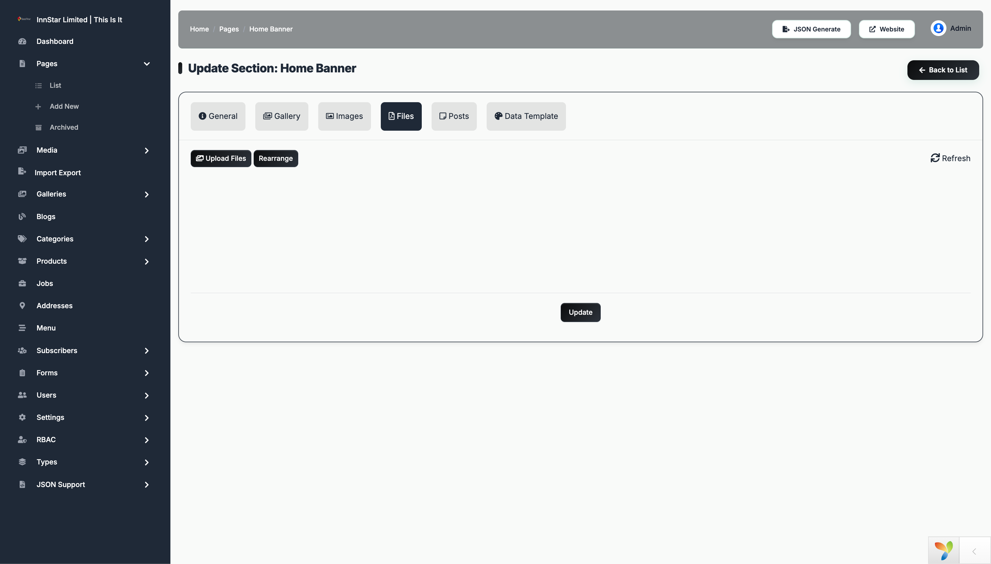Screen dimensions: 991x564
Task: Click the Update button
Action: coord(581,312)
